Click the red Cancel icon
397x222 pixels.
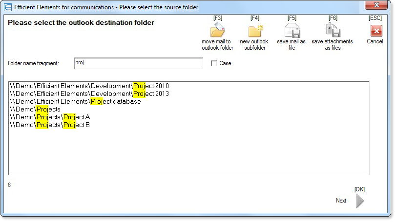coord(376,31)
